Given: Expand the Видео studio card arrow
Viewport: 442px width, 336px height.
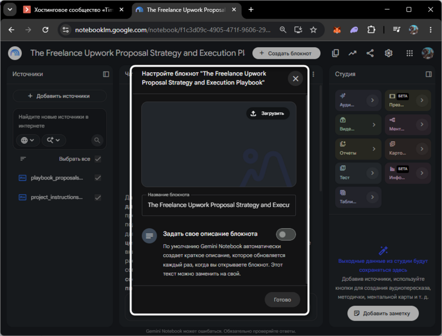Looking at the screenshot, I should (374, 125).
